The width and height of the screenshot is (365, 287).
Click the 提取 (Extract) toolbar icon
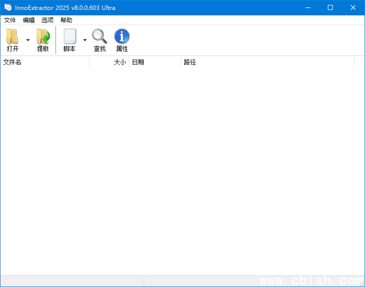click(43, 37)
